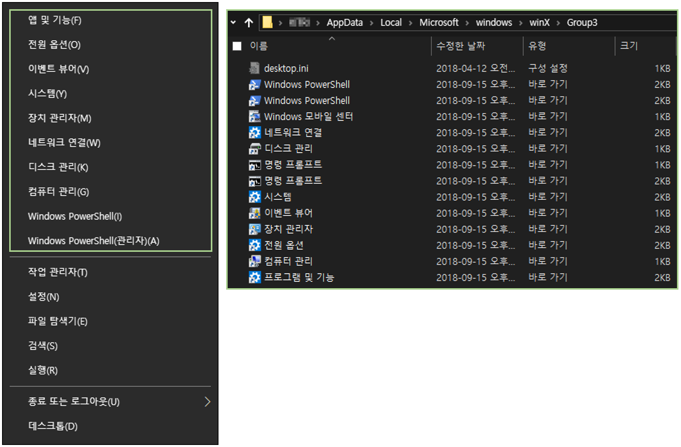Go to Microsoft folder in the breadcrumb
This screenshot has width=681, height=447.
click(x=439, y=22)
